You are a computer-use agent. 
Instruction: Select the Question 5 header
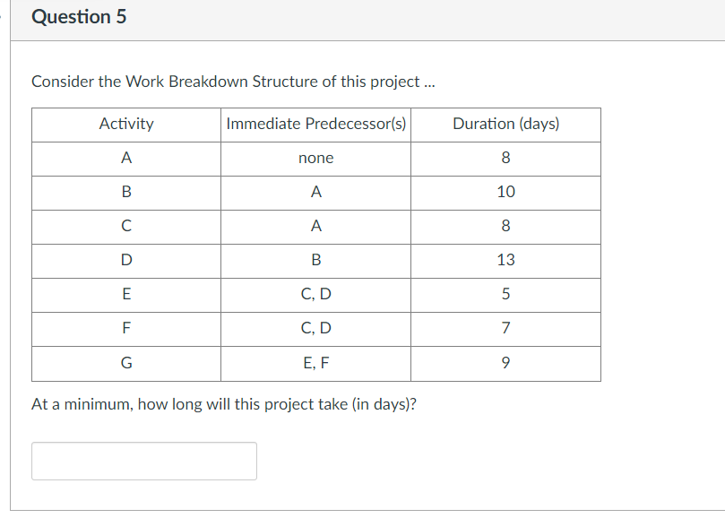click(80, 16)
